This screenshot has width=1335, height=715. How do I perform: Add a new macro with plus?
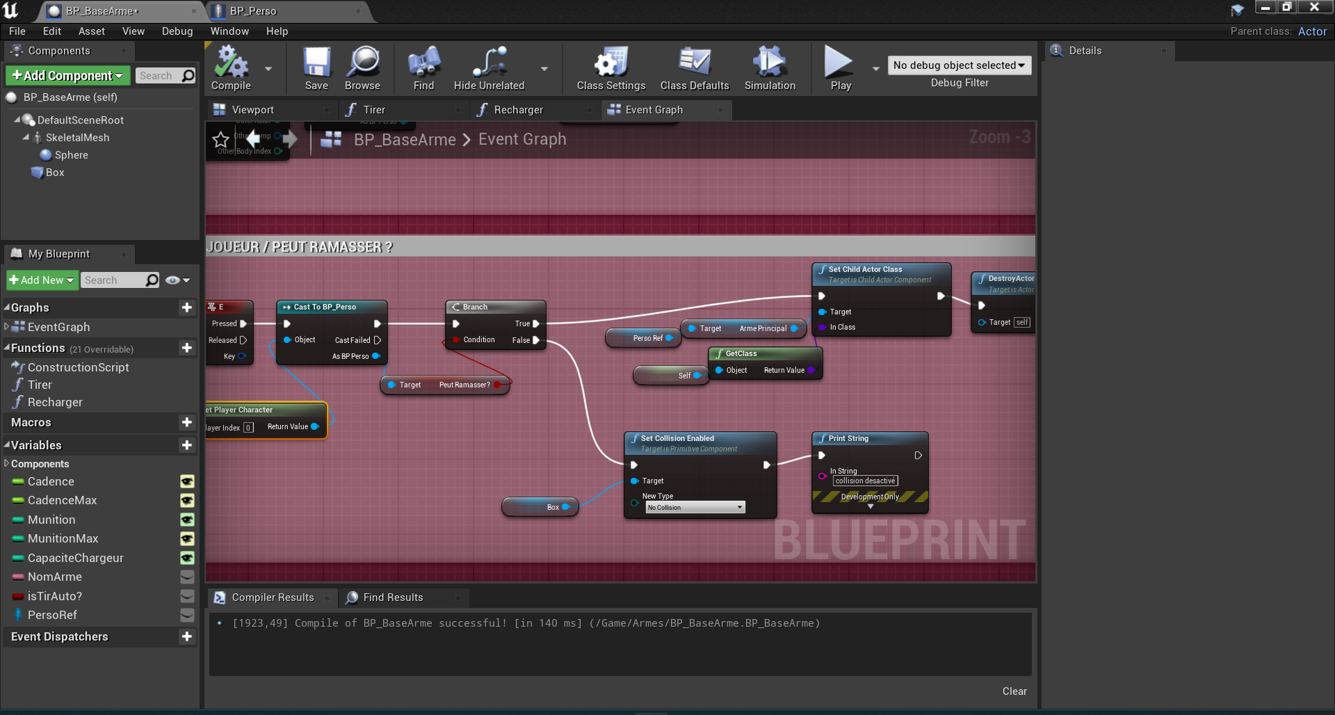tap(186, 422)
